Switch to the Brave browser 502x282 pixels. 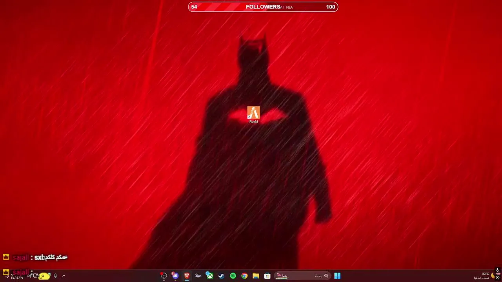coord(187,276)
